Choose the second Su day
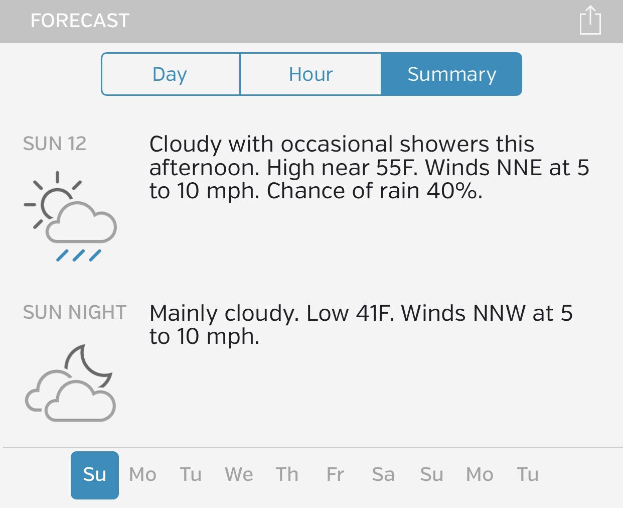Viewport: 623px width, 508px height. 431,475
